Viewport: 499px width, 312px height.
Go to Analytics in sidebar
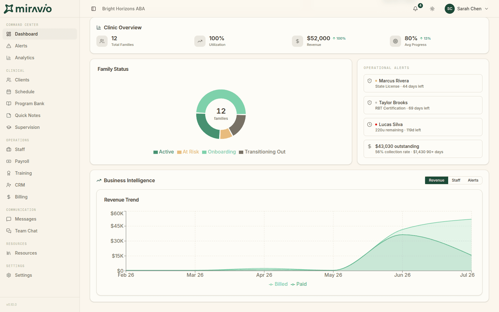[x=40, y=58]
